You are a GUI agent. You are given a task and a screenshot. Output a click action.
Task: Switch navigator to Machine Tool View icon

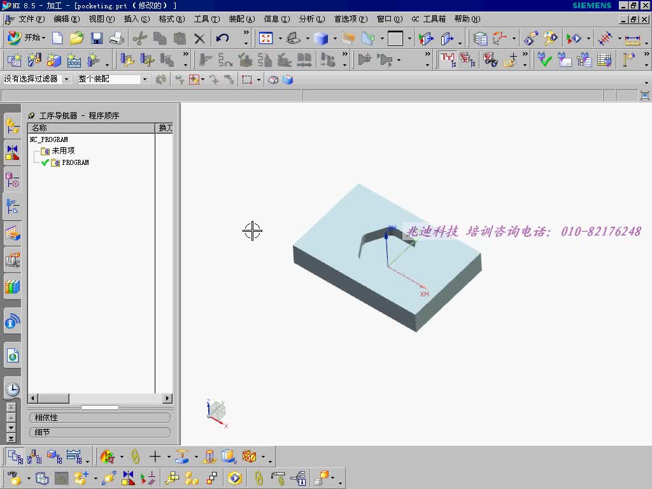pos(34,457)
